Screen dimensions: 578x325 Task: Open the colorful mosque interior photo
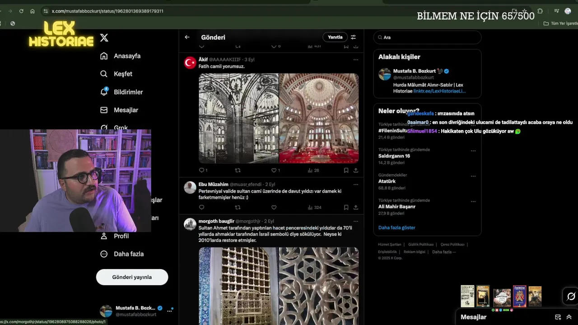click(319, 118)
